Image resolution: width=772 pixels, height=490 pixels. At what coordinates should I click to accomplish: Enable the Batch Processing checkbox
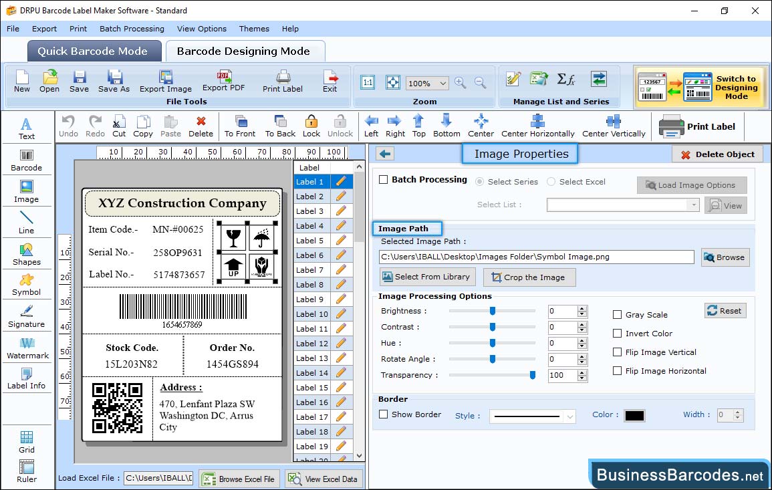[x=384, y=180]
